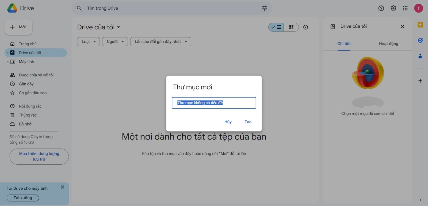Open the Google apps grid
428x206 pixels.
[405, 8]
